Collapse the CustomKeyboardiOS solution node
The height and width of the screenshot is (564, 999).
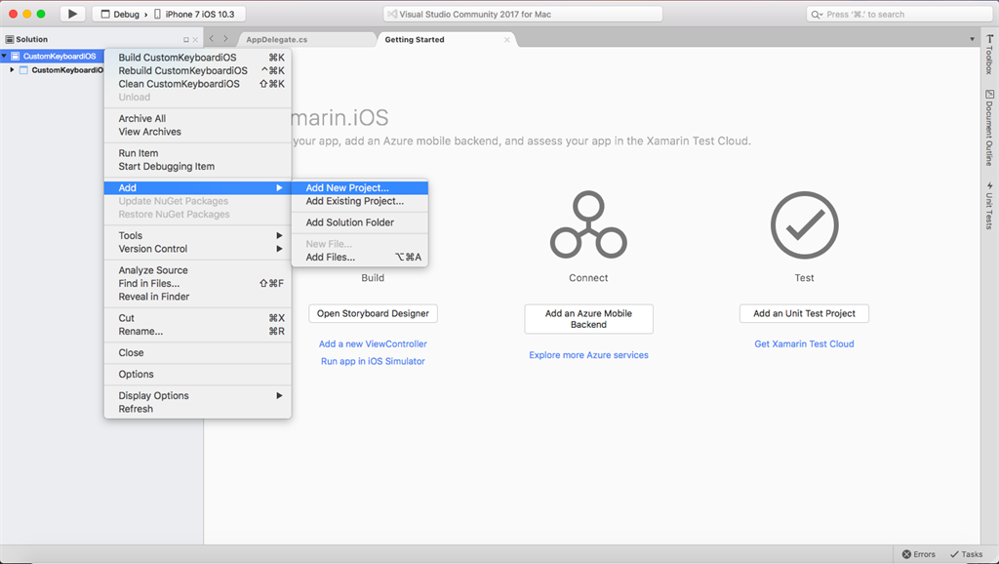5,56
